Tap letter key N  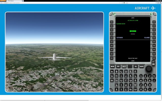pyautogui.click(x=117, y=80)
